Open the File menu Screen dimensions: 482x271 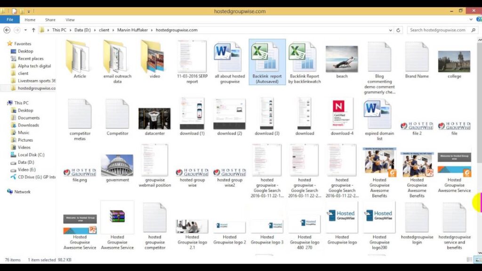10,20
